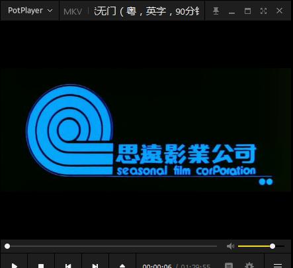293x268 pixels.
Task: Click the elapsed time 00:00:06
Action: point(157,266)
